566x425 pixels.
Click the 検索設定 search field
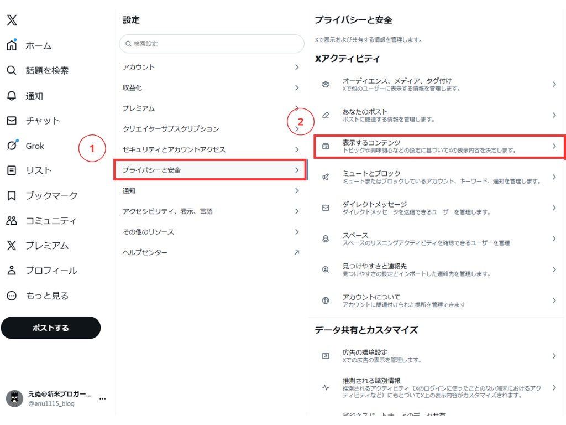212,44
